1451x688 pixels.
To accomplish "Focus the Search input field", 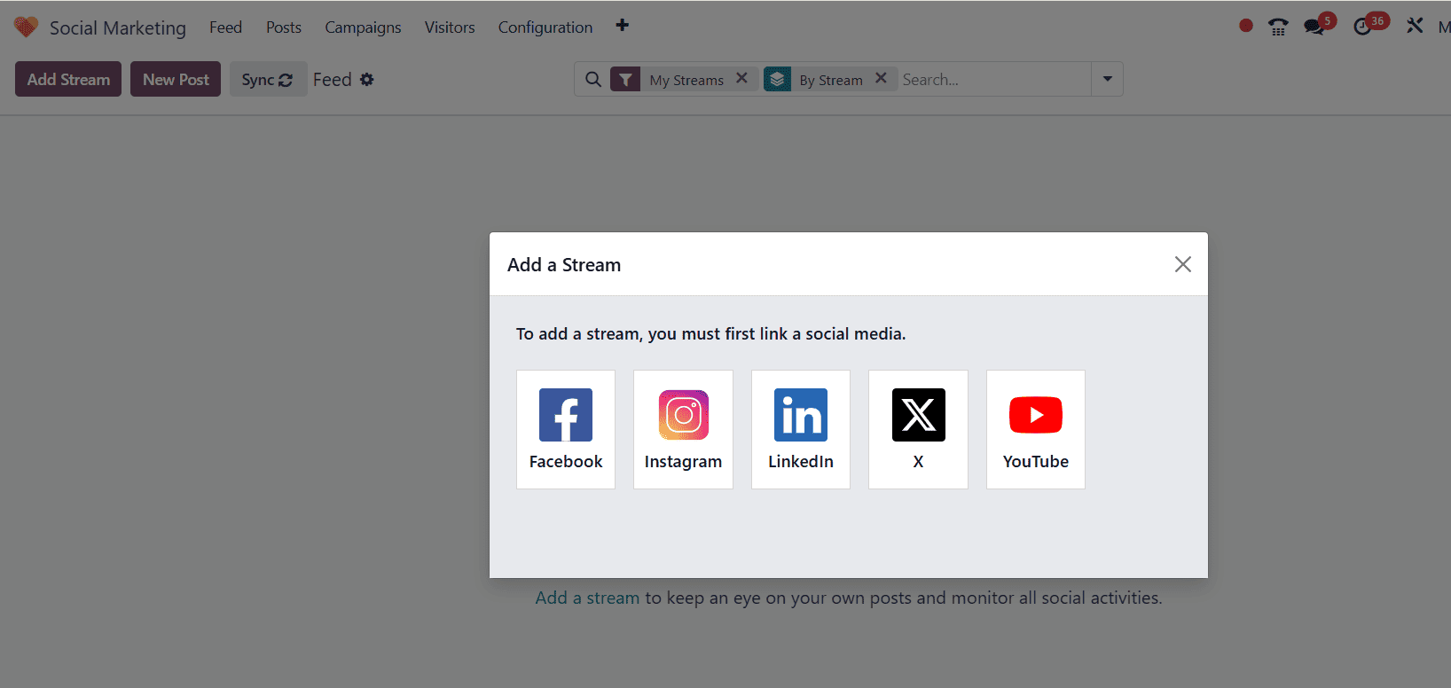I will click(x=993, y=80).
